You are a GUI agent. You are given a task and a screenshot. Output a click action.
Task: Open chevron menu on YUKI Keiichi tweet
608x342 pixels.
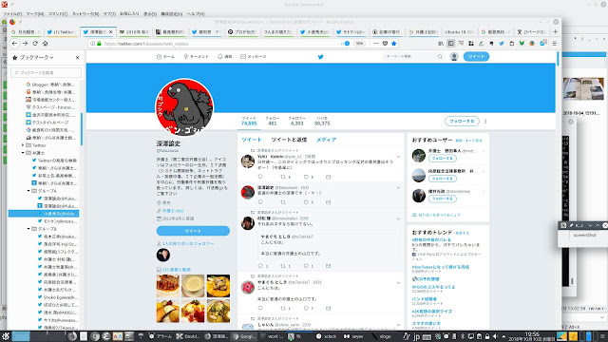coord(398,157)
